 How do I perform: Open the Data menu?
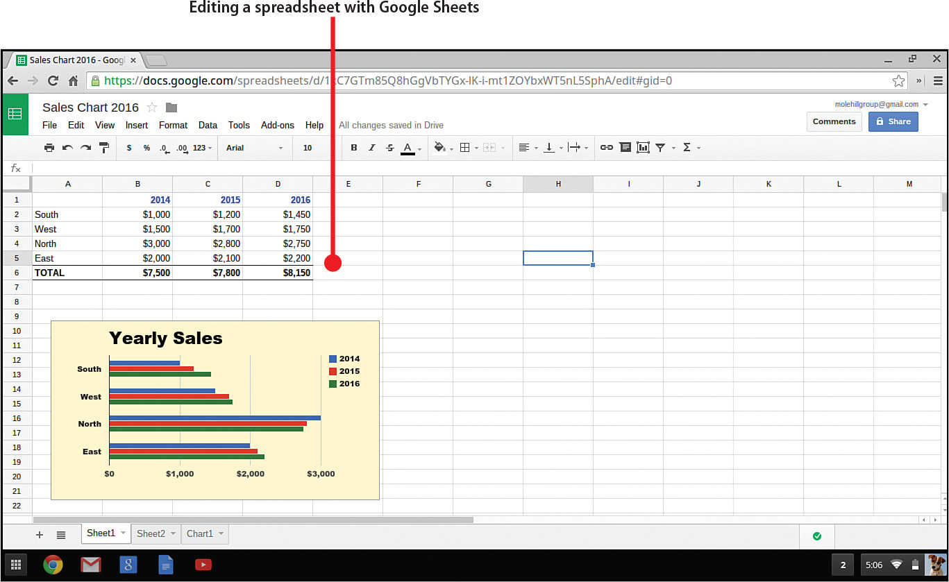click(x=208, y=126)
